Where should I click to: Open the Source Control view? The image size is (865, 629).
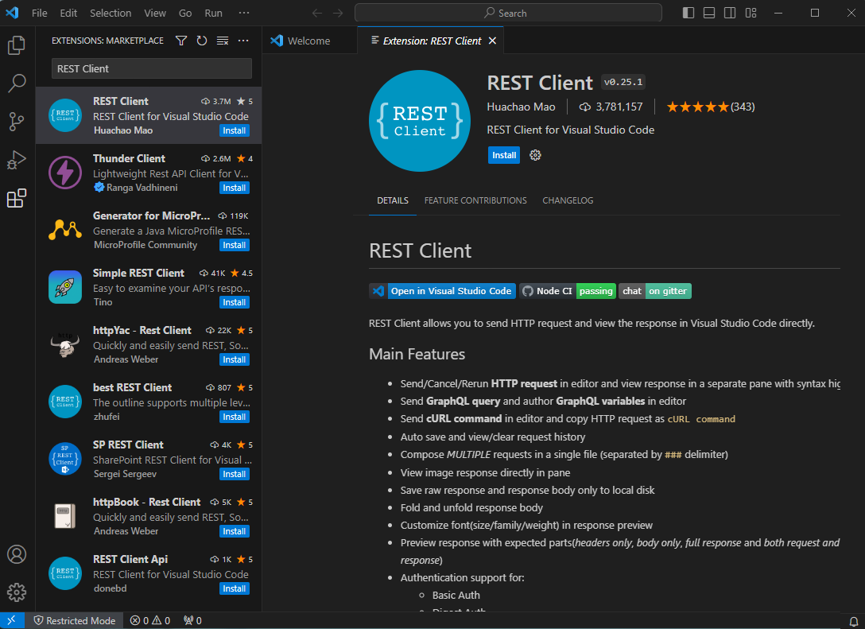click(x=17, y=121)
